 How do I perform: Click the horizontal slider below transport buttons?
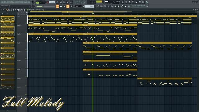point(46,7)
